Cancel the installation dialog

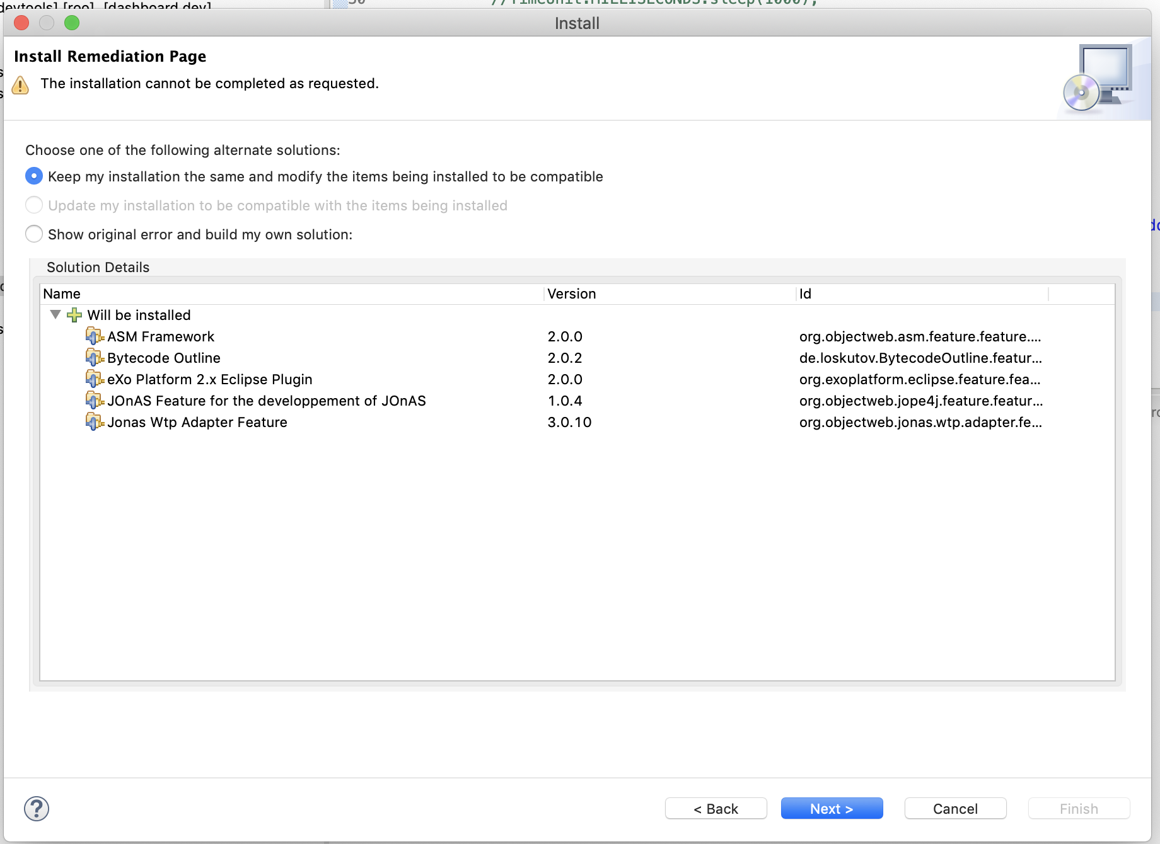click(955, 809)
